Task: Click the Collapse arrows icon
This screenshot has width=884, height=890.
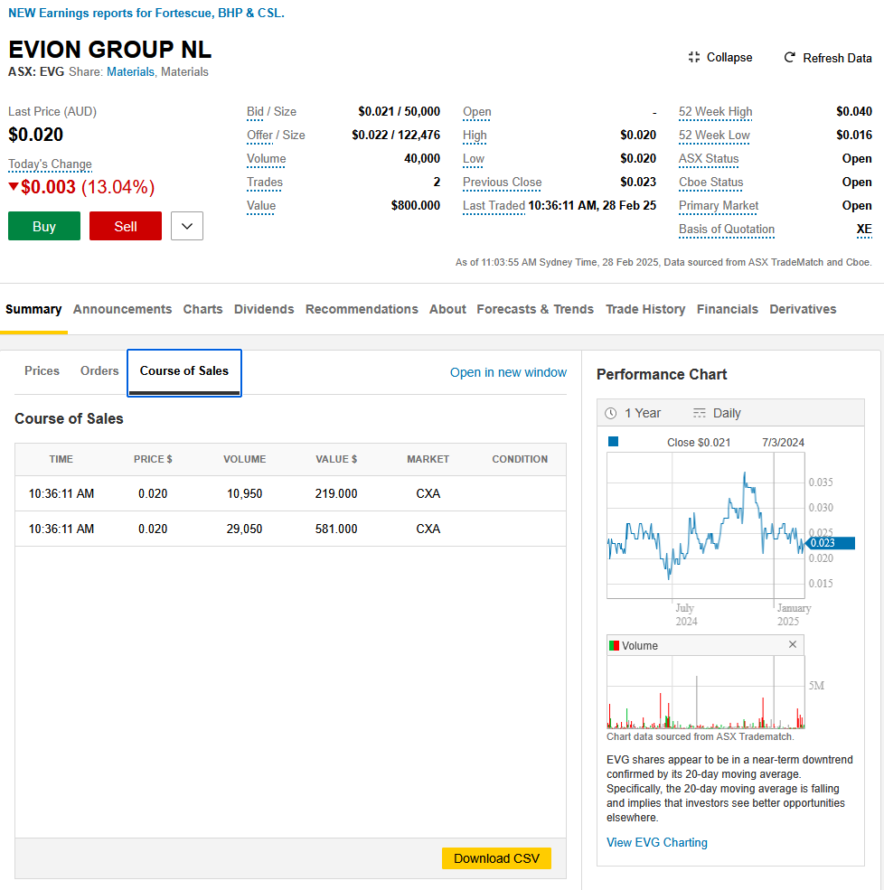Action: click(694, 57)
